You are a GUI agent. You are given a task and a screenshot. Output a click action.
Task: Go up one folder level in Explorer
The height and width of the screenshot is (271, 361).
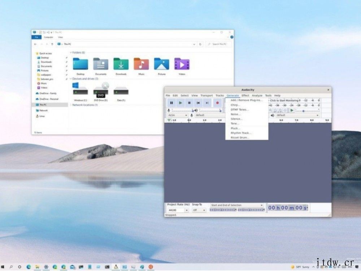(52, 44)
